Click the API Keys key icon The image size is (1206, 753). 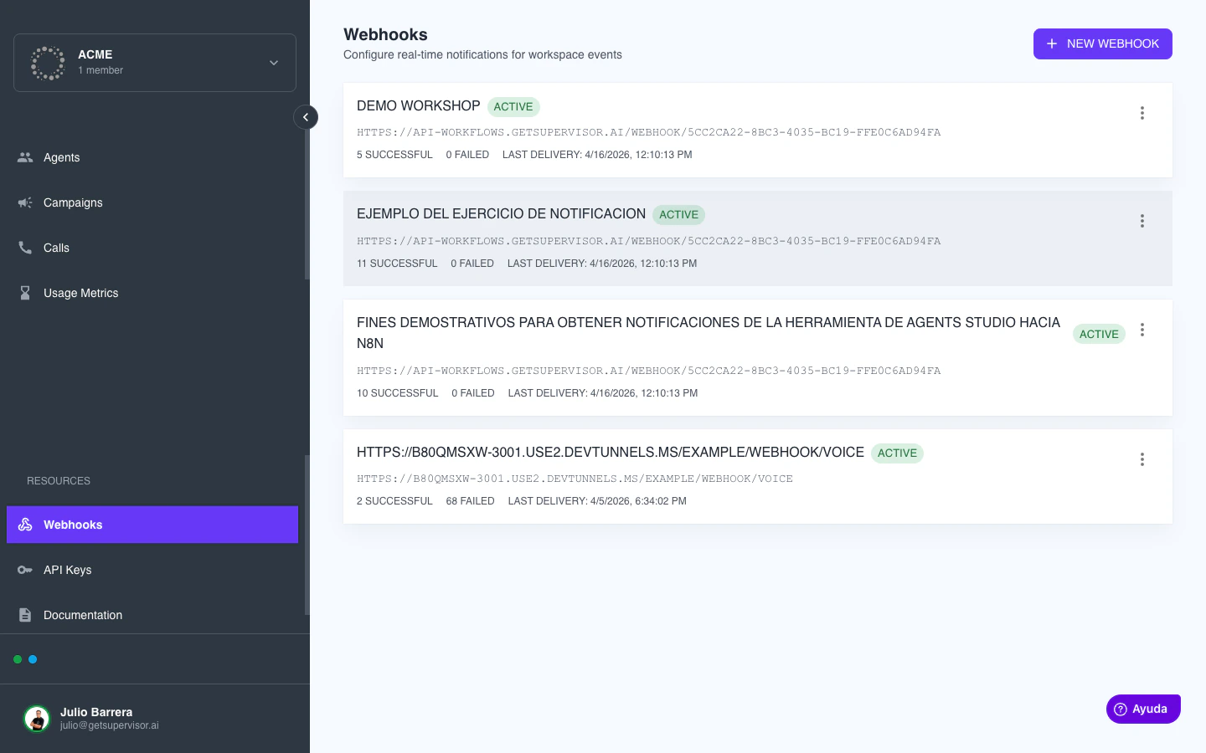(25, 570)
